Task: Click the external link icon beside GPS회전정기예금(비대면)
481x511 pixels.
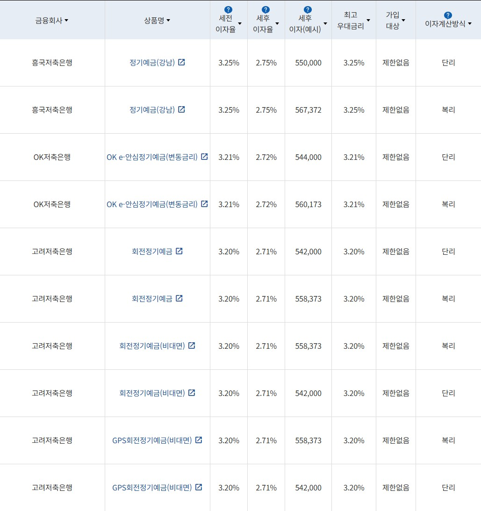Action: 199,440
